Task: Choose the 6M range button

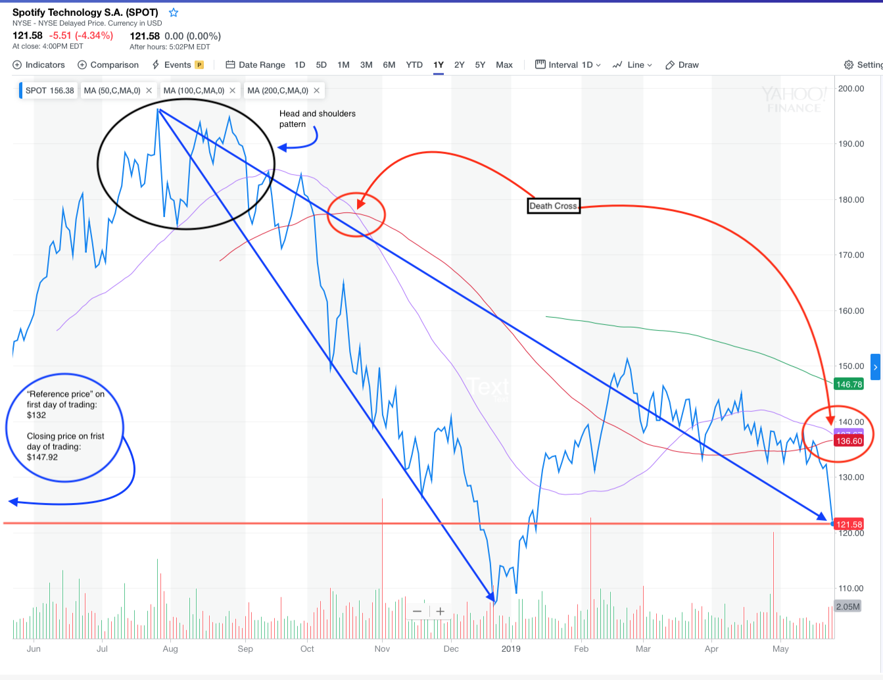Action: pyautogui.click(x=389, y=64)
